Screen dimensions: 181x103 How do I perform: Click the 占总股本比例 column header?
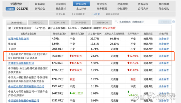coord(95,34)
